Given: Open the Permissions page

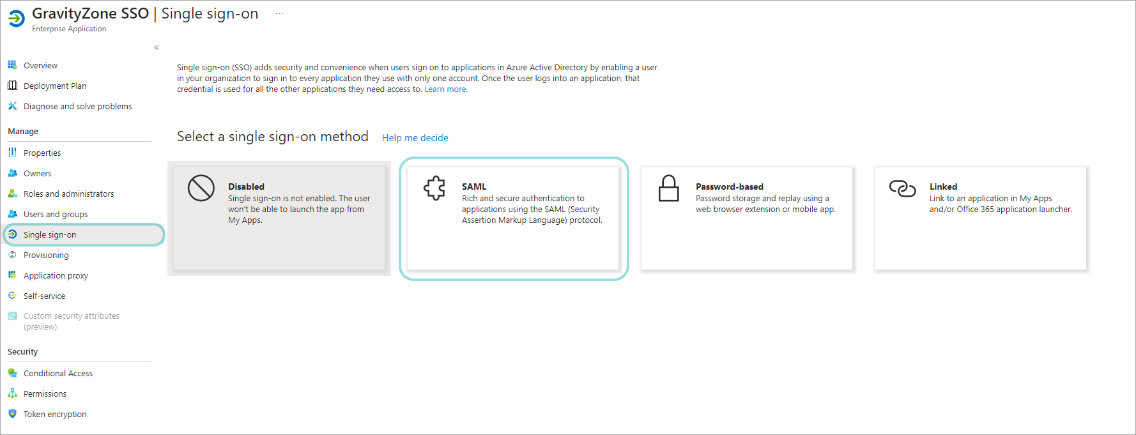Looking at the screenshot, I should coord(45,393).
